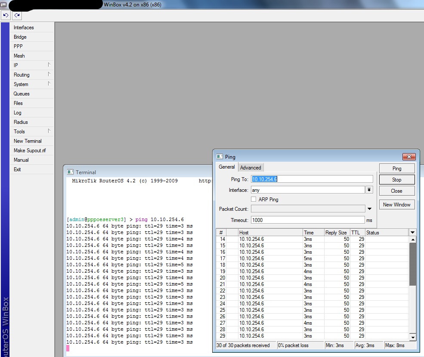The width and height of the screenshot is (424, 357).
Task: Open the Interface dropdown in Ping
Action: coord(369,190)
